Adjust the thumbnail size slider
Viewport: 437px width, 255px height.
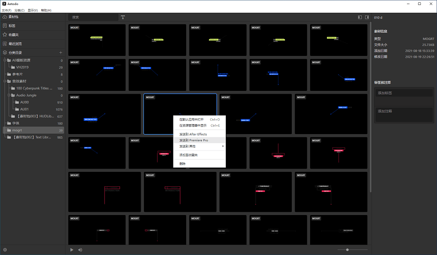pos(347,250)
